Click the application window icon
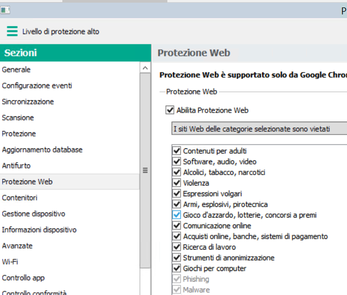 [x=6, y=10]
